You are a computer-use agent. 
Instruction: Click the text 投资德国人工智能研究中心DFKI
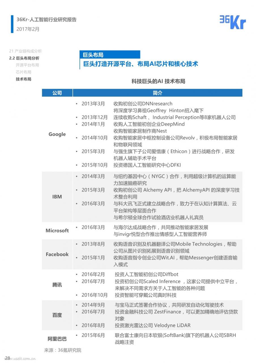(147, 165)
